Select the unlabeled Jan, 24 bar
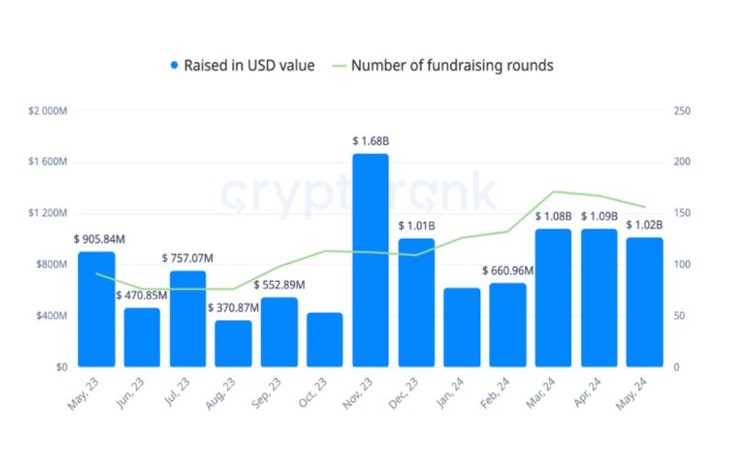Viewport: 730px width, 469px height. pyautogui.click(x=462, y=328)
